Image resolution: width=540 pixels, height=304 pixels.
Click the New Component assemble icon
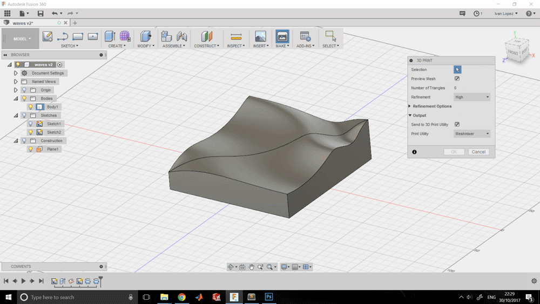(166, 36)
